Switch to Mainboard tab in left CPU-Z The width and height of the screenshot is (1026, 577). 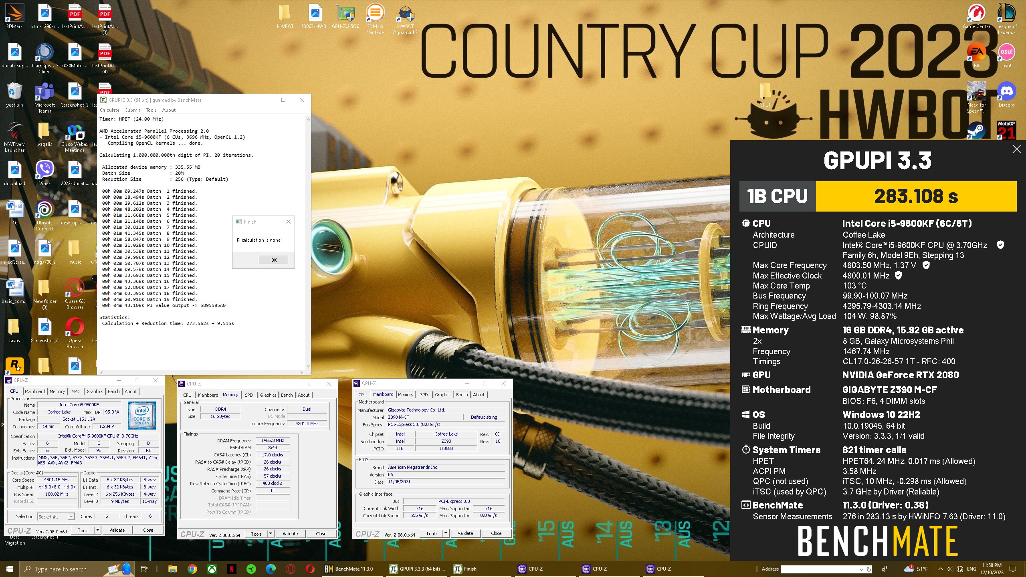pos(35,391)
